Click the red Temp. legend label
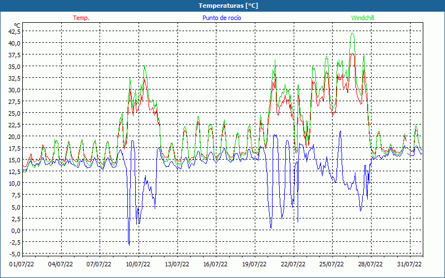This screenshot has height=278, width=445. pyautogui.click(x=81, y=18)
